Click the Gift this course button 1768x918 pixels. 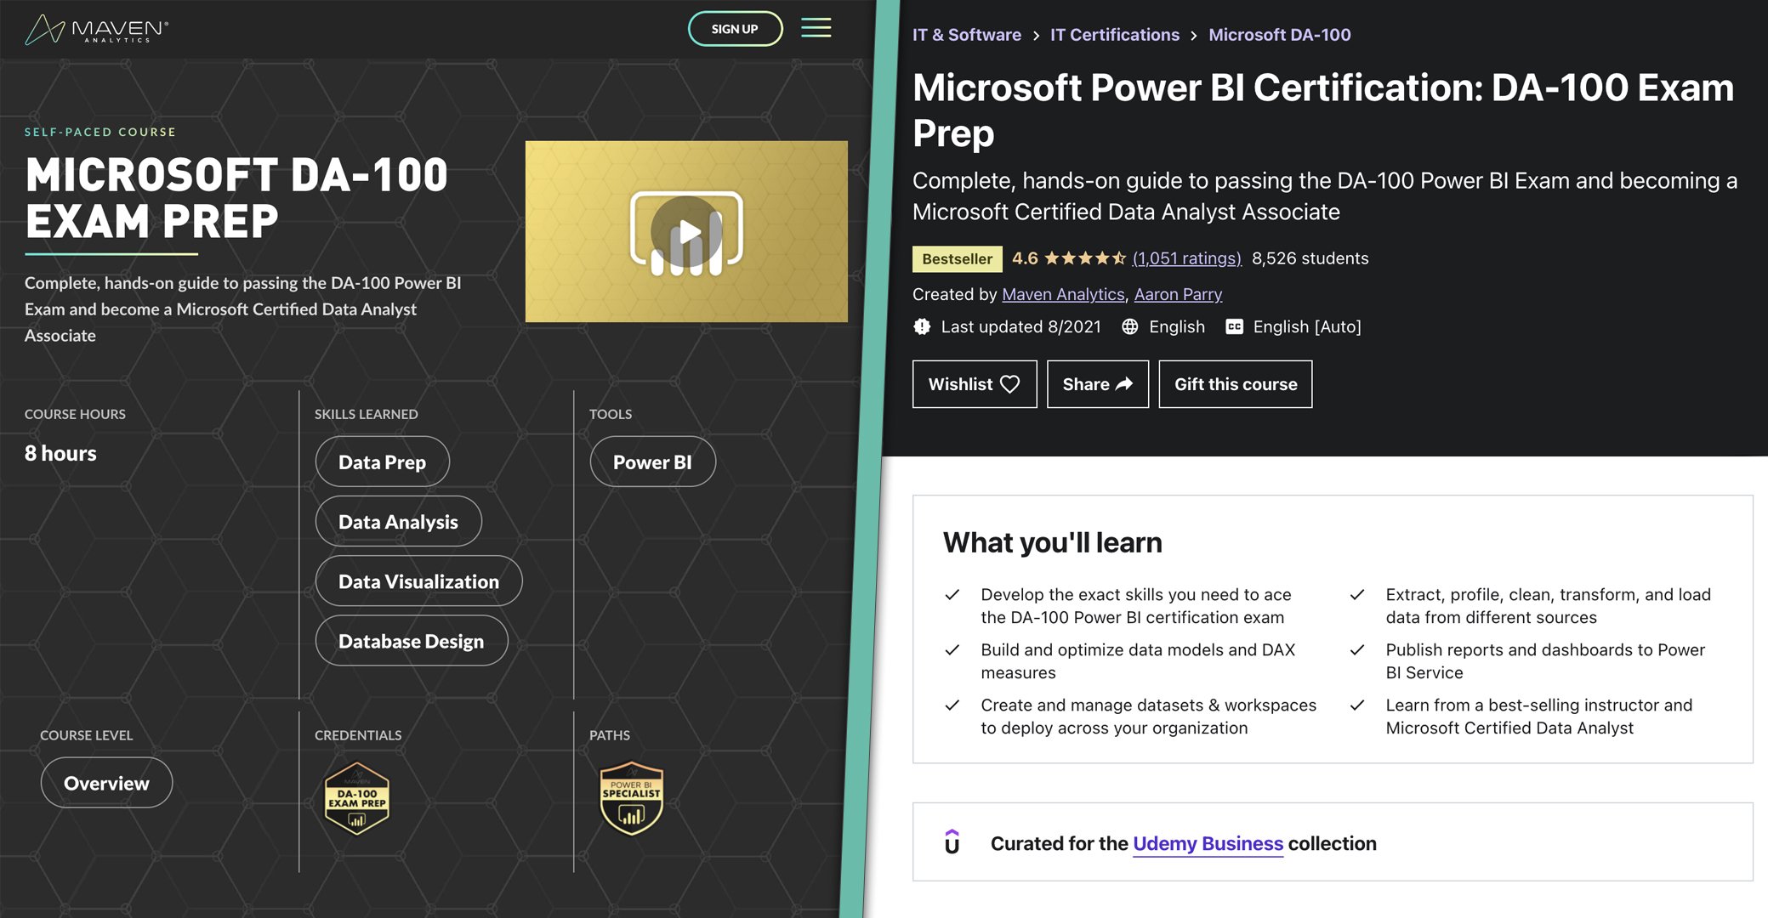pyautogui.click(x=1235, y=383)
